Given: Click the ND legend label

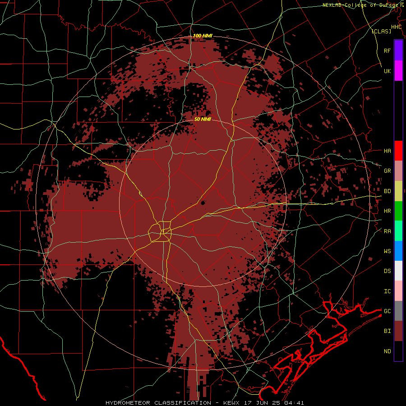Looking at the screenshot, I should click(387, 351).
